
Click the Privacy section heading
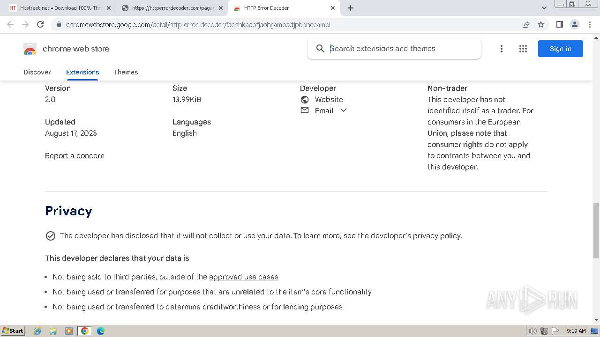(x=68, y=211)
